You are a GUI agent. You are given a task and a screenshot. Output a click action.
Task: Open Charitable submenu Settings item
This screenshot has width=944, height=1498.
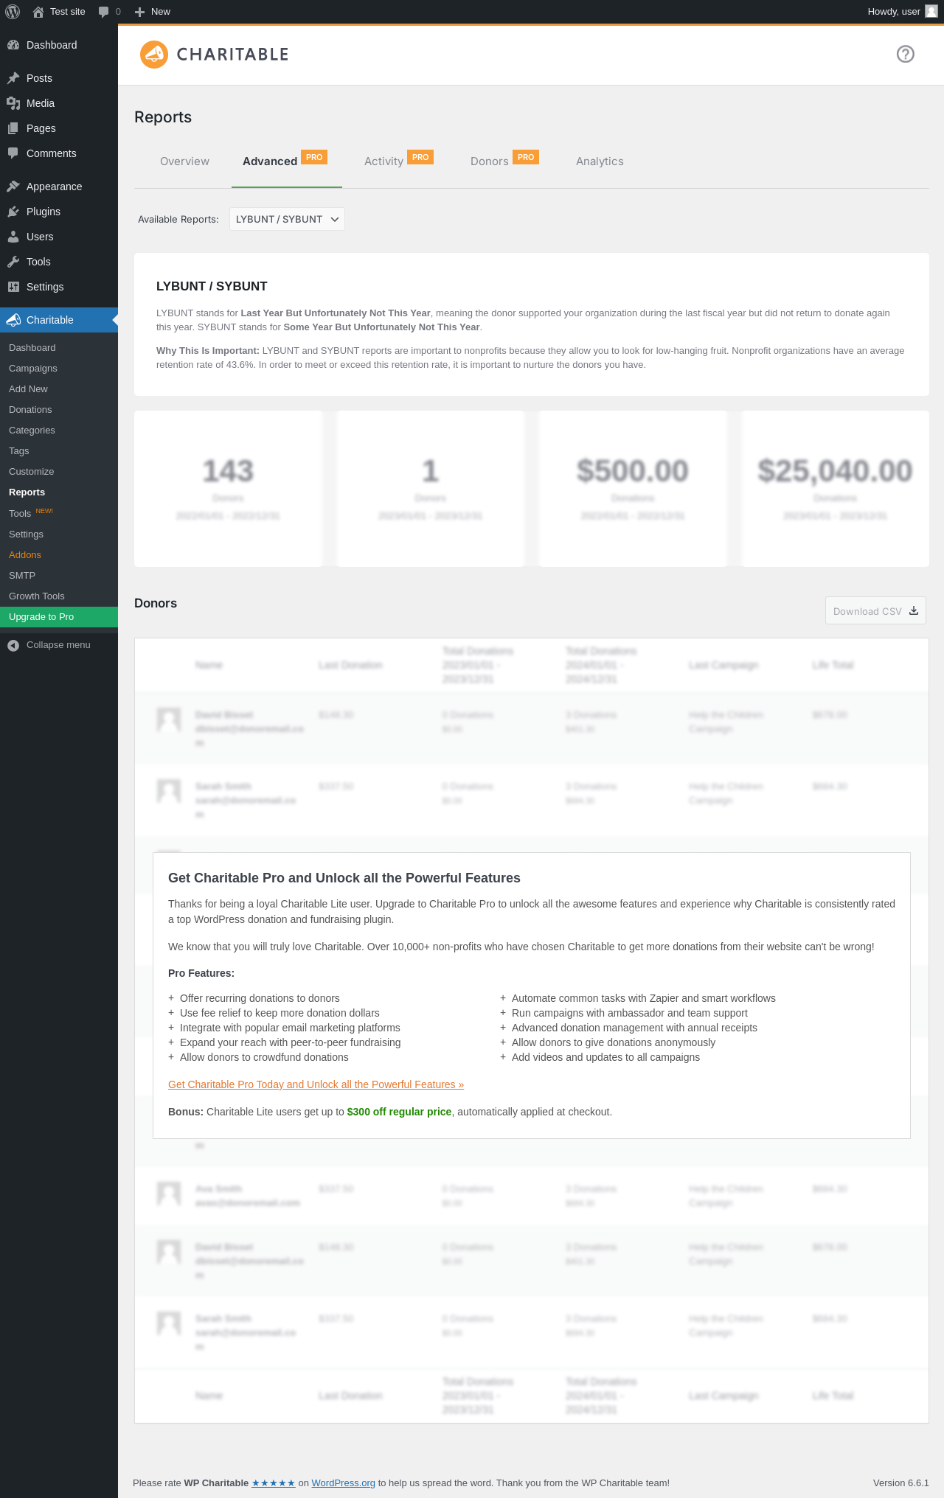(59, 534)
